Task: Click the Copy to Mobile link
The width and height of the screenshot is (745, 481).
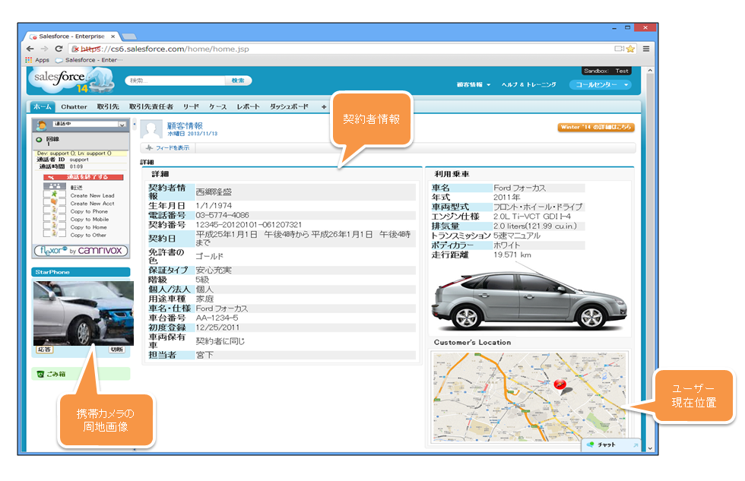Action: click(90, 220)
